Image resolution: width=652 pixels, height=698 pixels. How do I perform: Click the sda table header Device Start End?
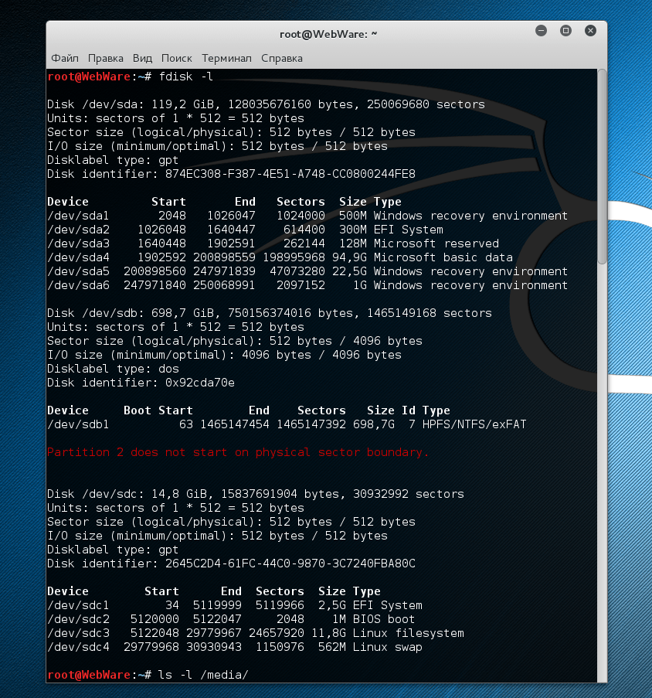224,202
